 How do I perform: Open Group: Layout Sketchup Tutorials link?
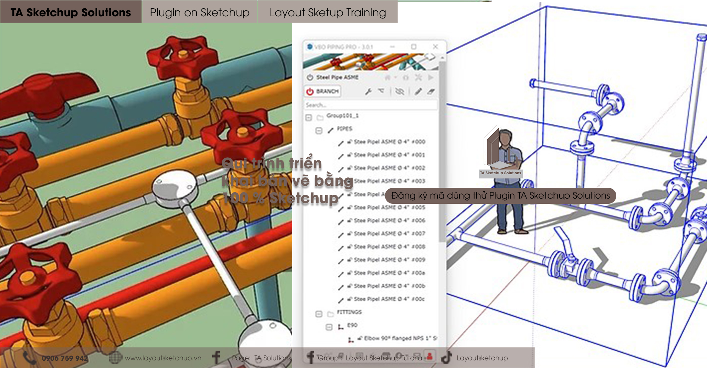click(372, 358)
